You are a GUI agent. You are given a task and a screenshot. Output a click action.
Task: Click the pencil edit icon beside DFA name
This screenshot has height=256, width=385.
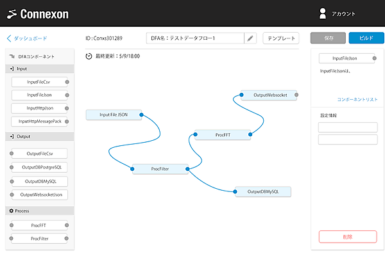tap(250, 38)
